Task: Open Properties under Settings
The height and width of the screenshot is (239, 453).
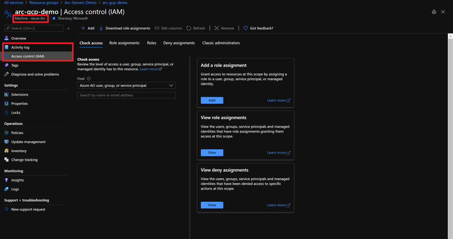Action: 19,104
